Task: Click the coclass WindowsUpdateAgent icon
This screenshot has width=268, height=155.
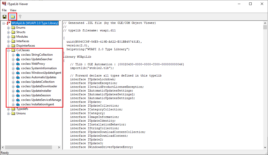Action: pyautogui.click(x=18, y=73)
